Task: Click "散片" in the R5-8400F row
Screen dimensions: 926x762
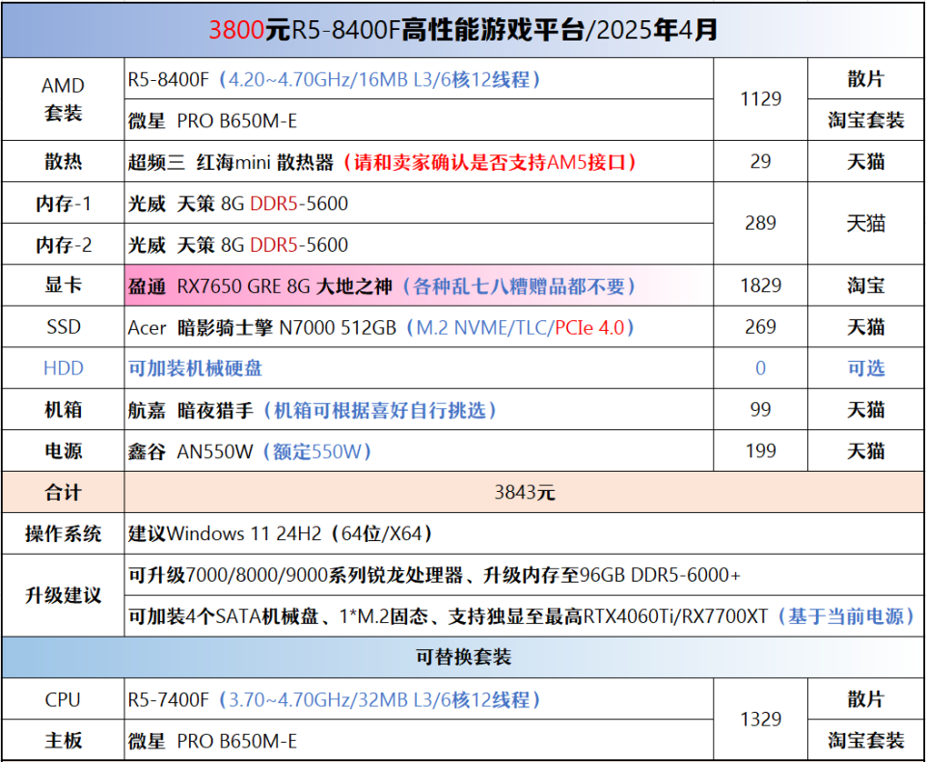Action: (866, 78)
